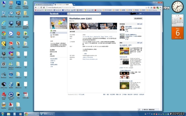
Task: Click the VicoVation.com Chrome taskbar button
Action: click(x=31, y=114)
